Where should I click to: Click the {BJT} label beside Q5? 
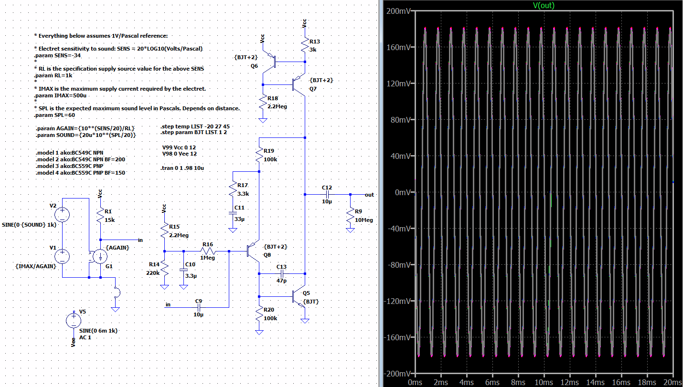pos(310,302)
